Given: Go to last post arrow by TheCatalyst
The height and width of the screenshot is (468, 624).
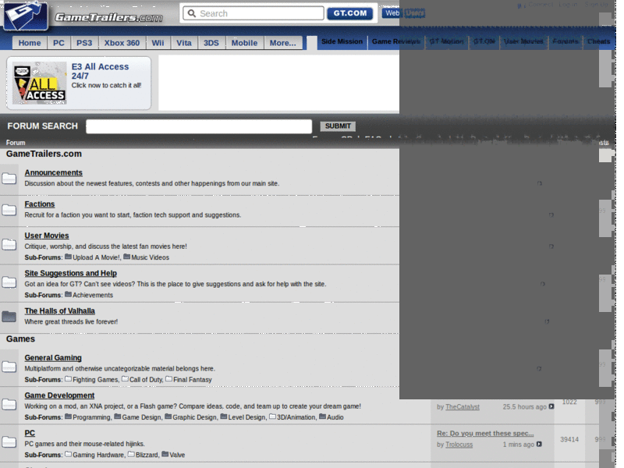Looking at the screenshot, I should (x=551, y=406).
